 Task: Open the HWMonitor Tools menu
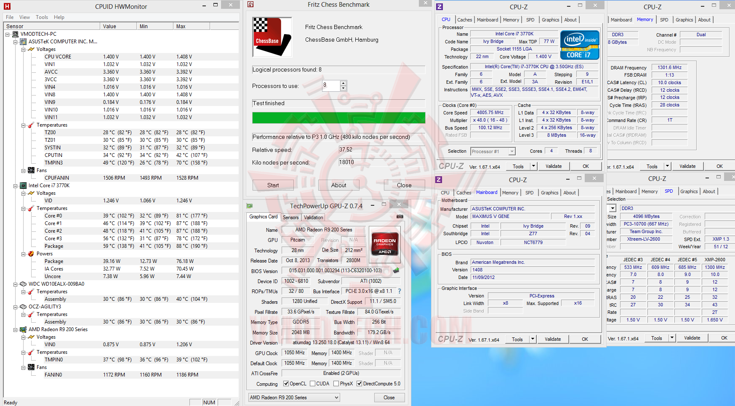42,17
